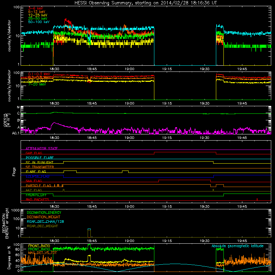Select the red 3-6 keV legend label
The width and height of the screenshot is (275, 275).
(x=36, y=8)
